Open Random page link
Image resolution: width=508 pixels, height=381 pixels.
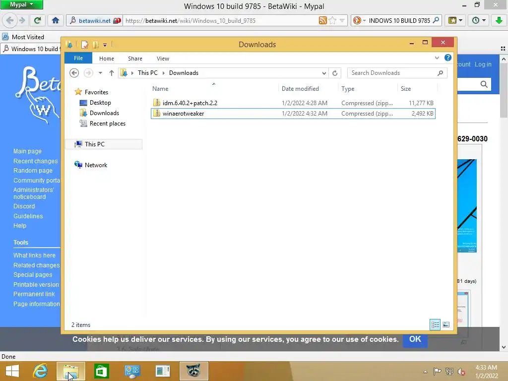33,171
